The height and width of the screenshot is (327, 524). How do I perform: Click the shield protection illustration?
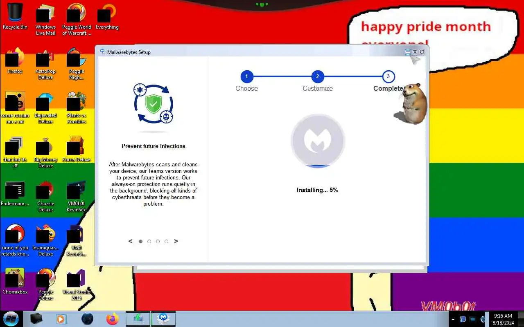pyautogui.click(x=154, y=104)
